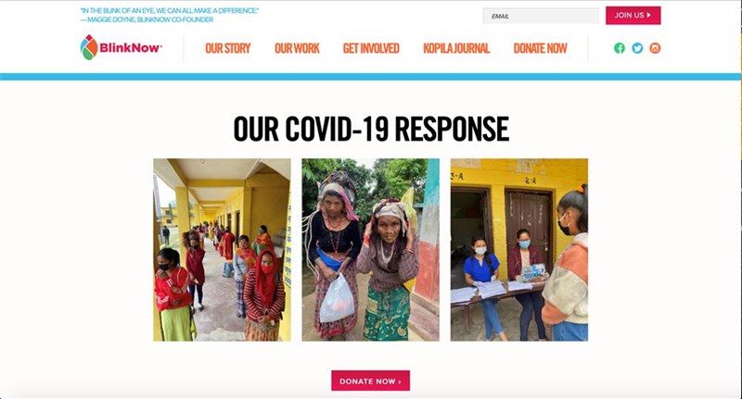This screenshot has width=742, height=399.
Task: Open the photo of masked workers at the table
Action: 519,250
